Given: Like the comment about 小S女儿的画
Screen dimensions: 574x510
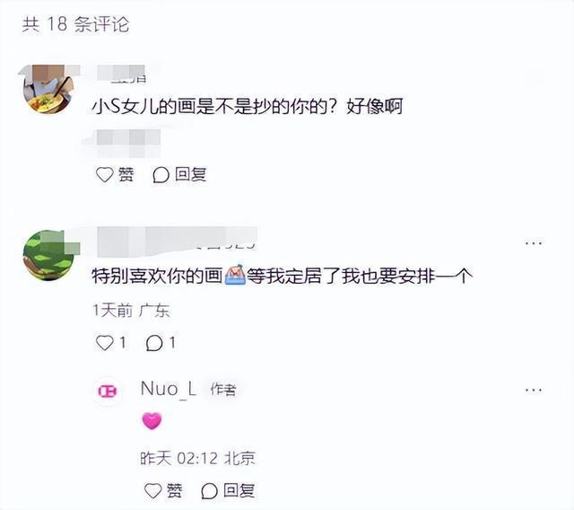Looking at the screenshot, I should tap(115, 175).
